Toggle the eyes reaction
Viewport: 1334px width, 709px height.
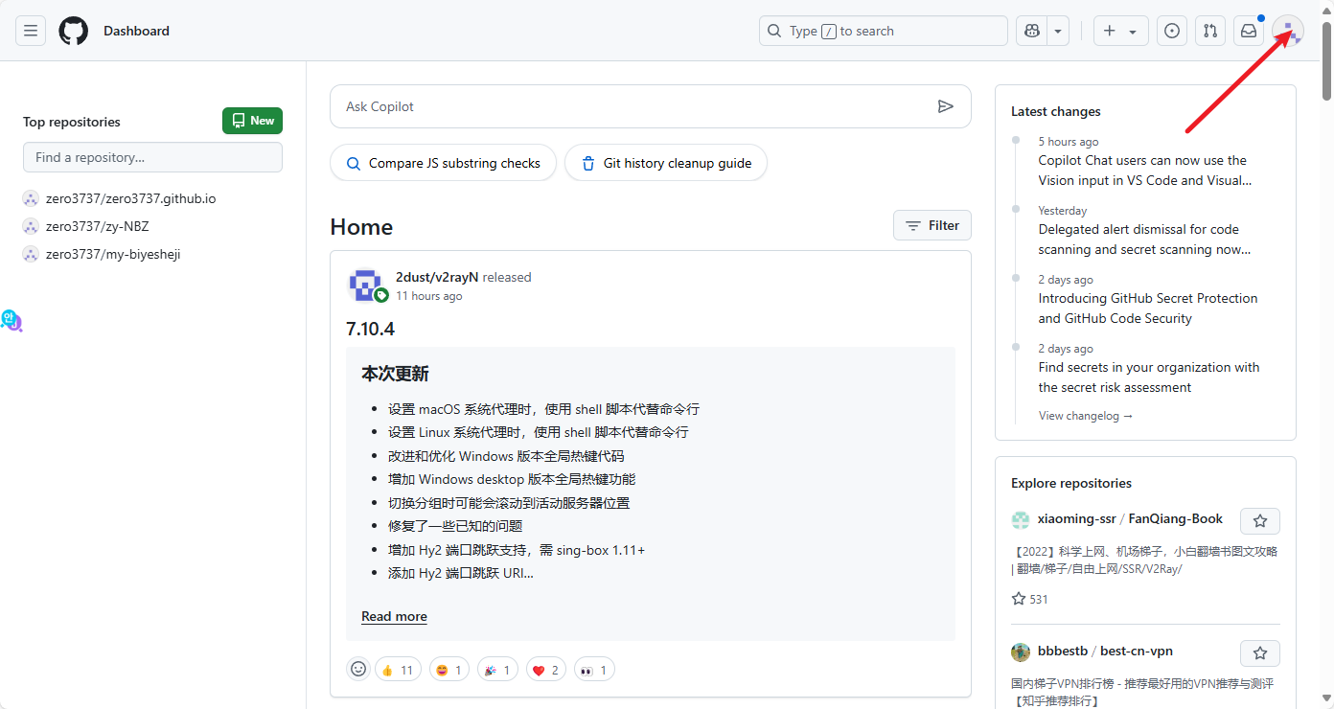pos(594,670)
